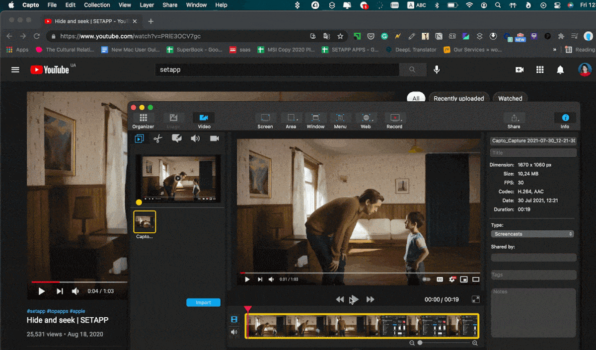Click the Title input field

click(x=533, y=153)
